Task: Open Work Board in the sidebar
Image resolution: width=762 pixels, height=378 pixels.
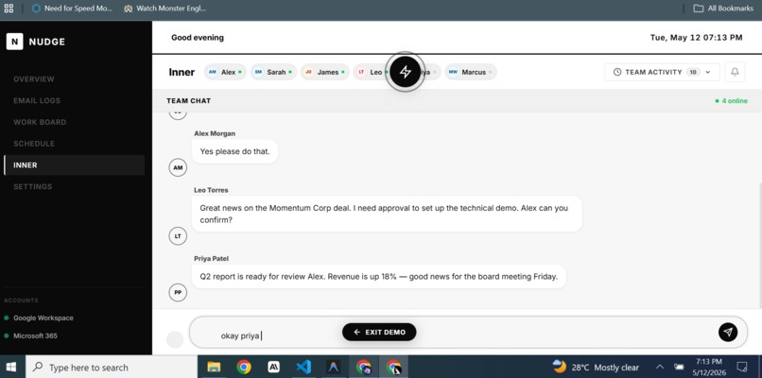Action: (40, 122)
